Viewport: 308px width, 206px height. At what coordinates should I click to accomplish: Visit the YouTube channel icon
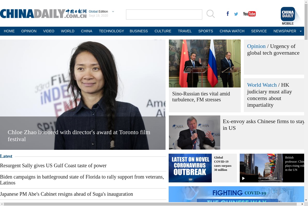click(x=249, y=14)
